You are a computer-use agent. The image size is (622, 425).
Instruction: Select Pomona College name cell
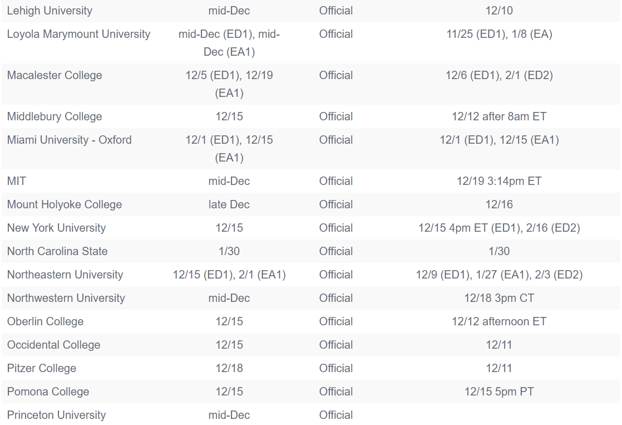point(48,392)
